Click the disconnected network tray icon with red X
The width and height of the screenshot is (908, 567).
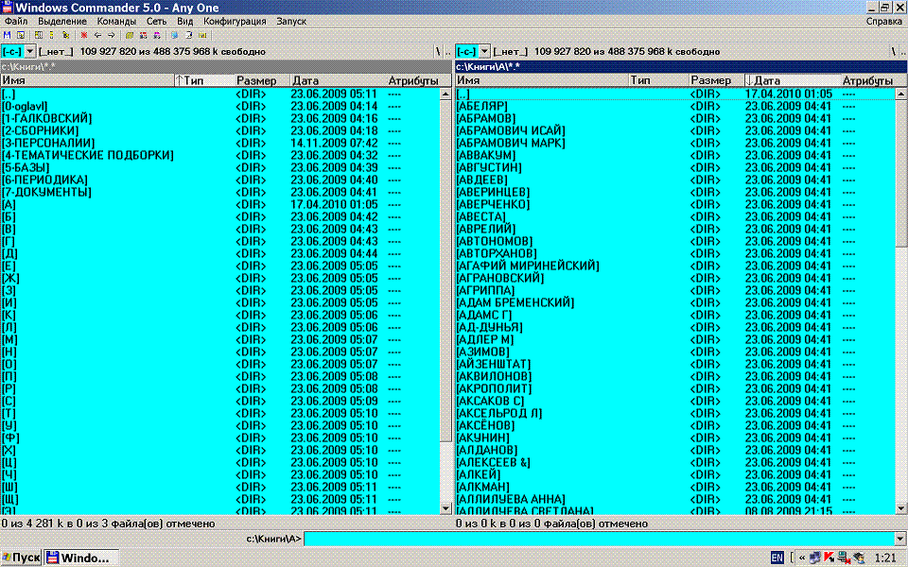coord(844,558)
